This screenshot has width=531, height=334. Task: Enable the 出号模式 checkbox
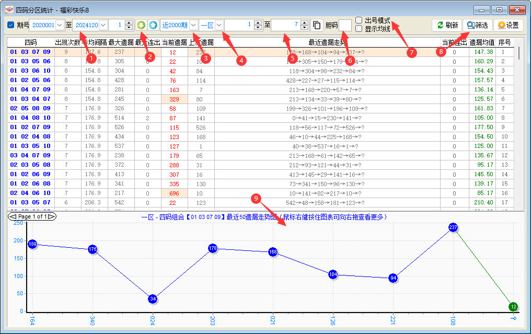359,20
